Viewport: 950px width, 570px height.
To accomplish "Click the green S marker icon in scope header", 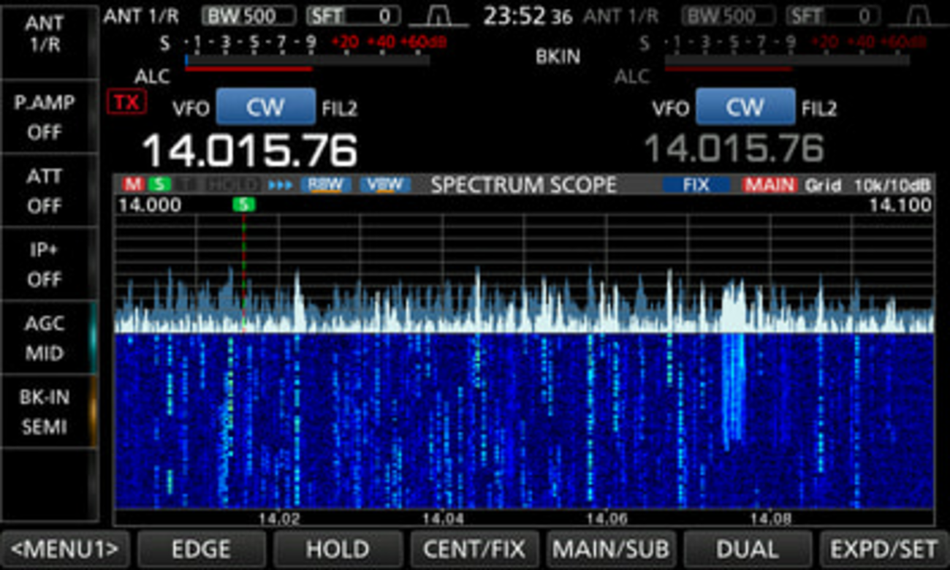I will [x=159, y=184].
